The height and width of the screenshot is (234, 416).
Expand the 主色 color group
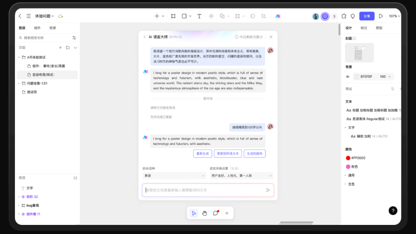(345, 184)
